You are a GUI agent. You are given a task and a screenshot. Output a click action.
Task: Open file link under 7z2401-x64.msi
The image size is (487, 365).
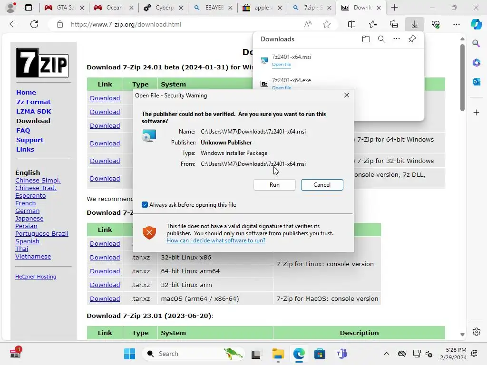[282, 65]
